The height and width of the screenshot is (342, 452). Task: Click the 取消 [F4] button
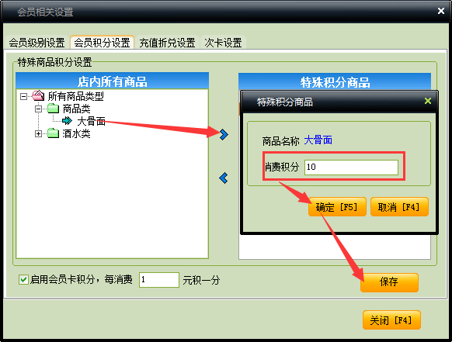tap(399, 207)
